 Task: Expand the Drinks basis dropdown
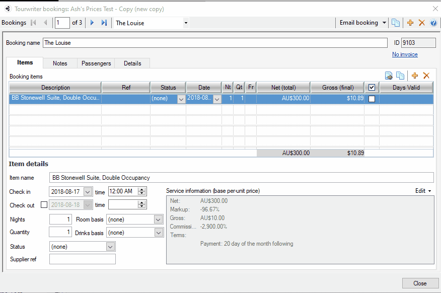click(159, 233)
